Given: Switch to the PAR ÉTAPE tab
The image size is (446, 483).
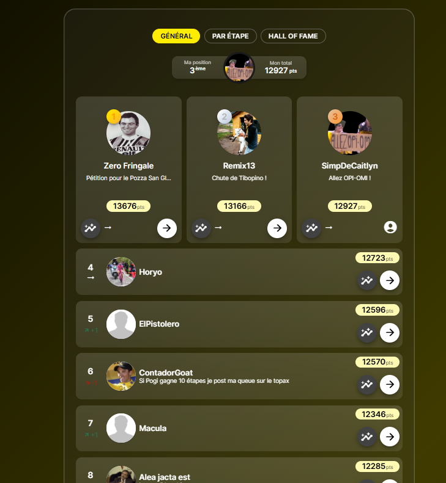Looking at the screenshot, I should click(x=230, y=36).
